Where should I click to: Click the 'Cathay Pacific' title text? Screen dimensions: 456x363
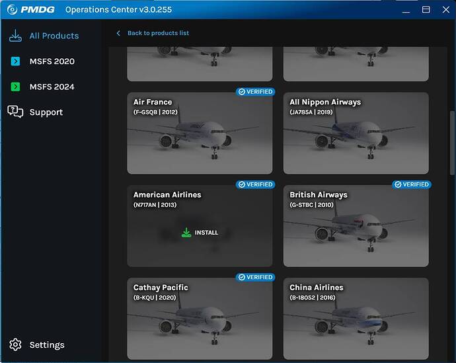pos(161,288)
